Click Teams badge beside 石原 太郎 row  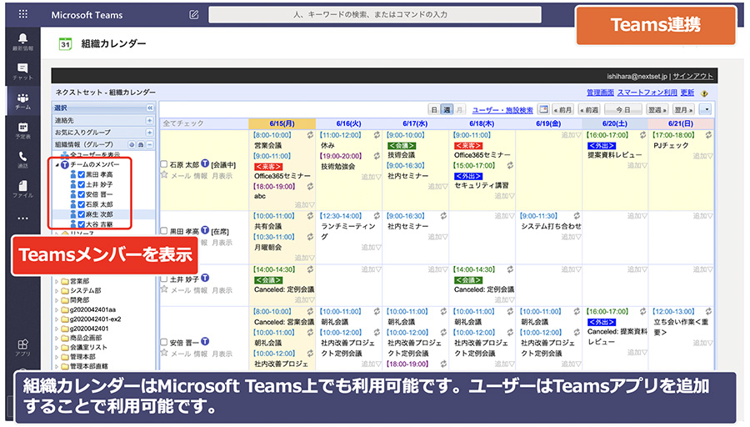pyautogui.click(x=205, y=163)
